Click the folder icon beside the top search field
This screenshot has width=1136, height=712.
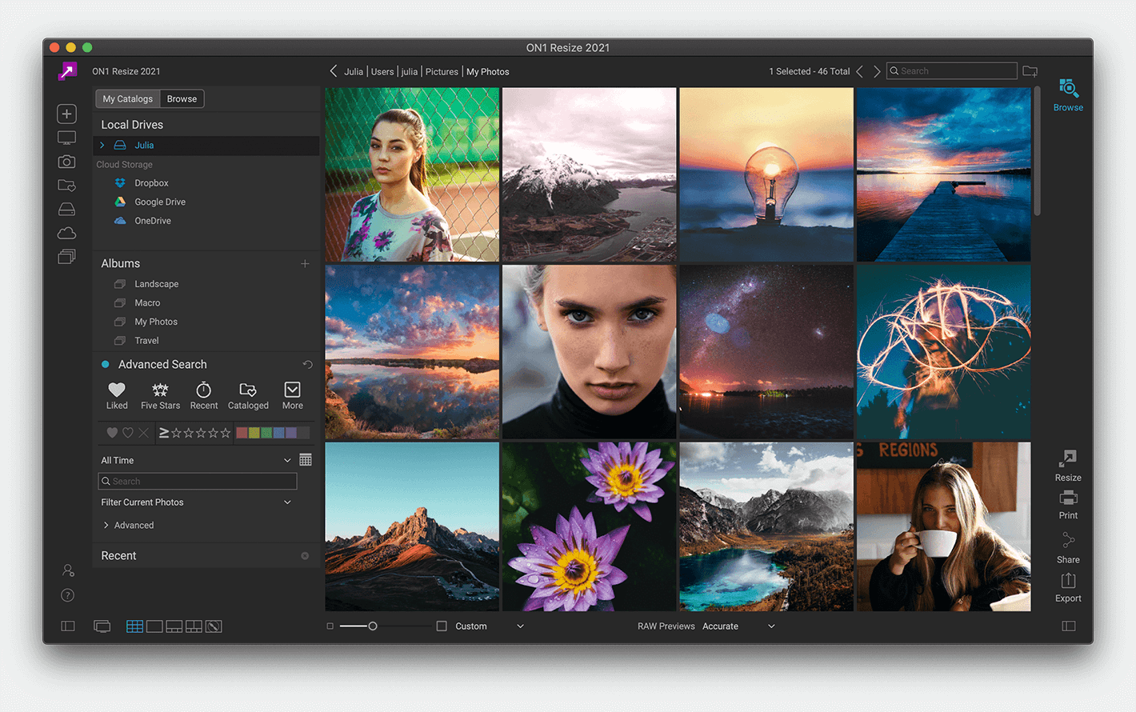pyautogui.click(x=1030, y=71)
